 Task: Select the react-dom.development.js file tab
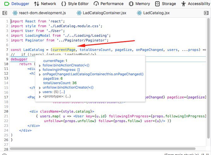coord(39,13)
